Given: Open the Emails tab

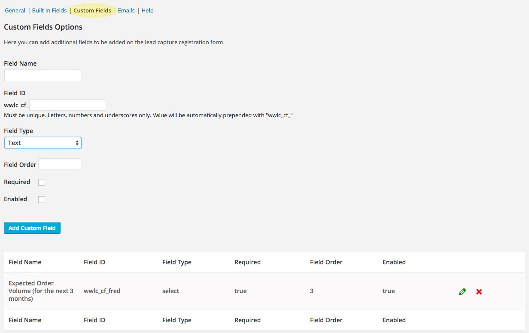Looking at the screenshot, I should tap(126, 10).
